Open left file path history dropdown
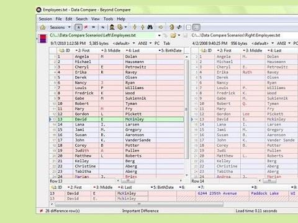The image size is (298, 223). click(159, 35)
